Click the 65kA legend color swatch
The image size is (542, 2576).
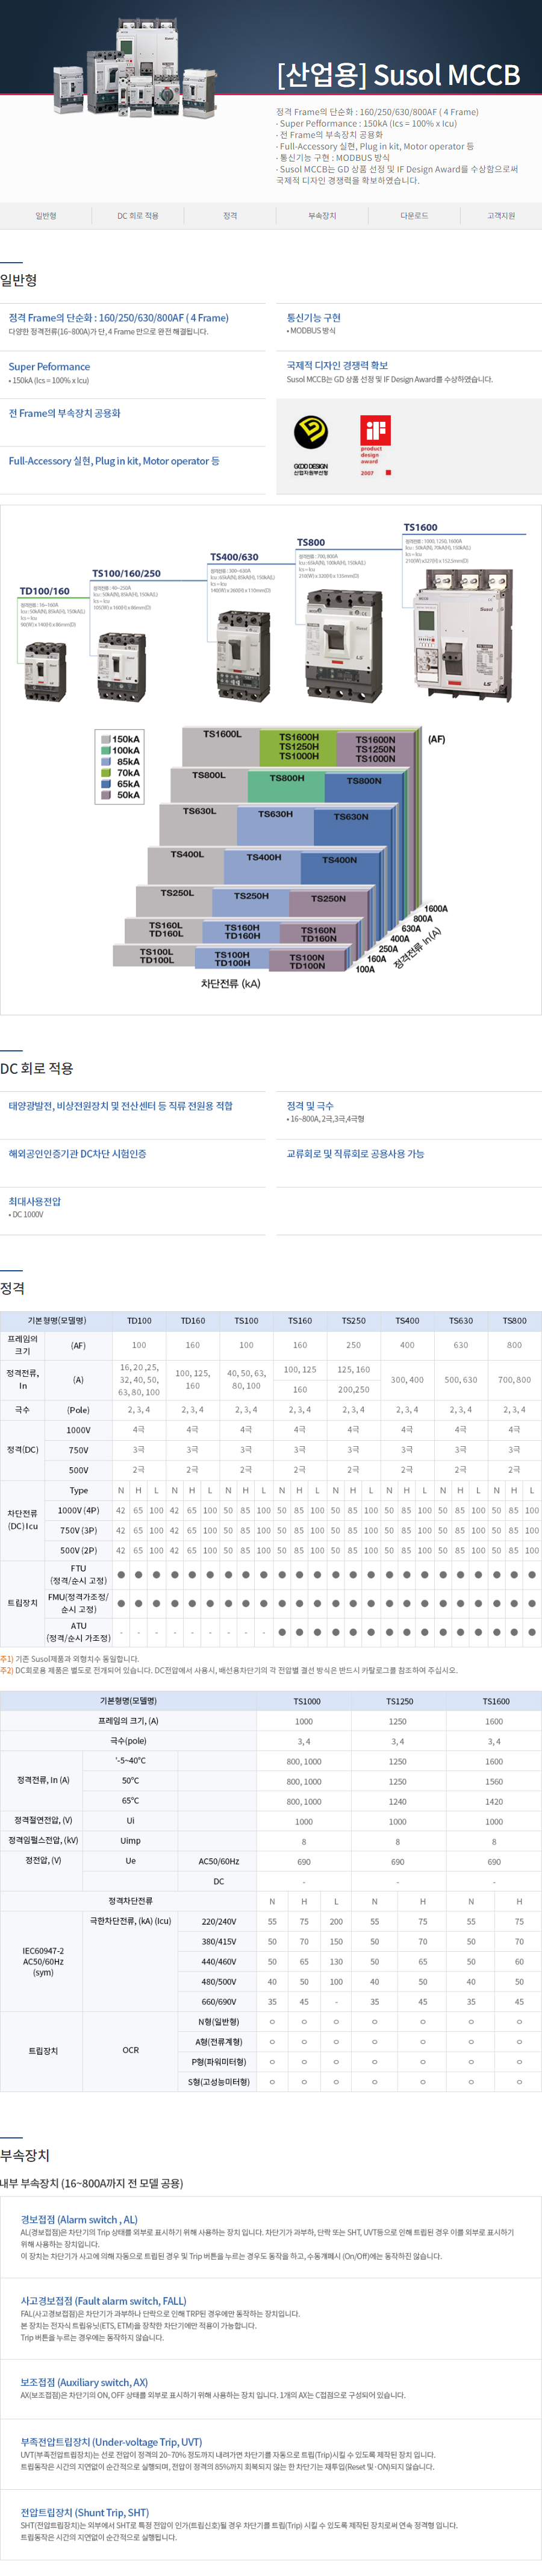point(105,784)
